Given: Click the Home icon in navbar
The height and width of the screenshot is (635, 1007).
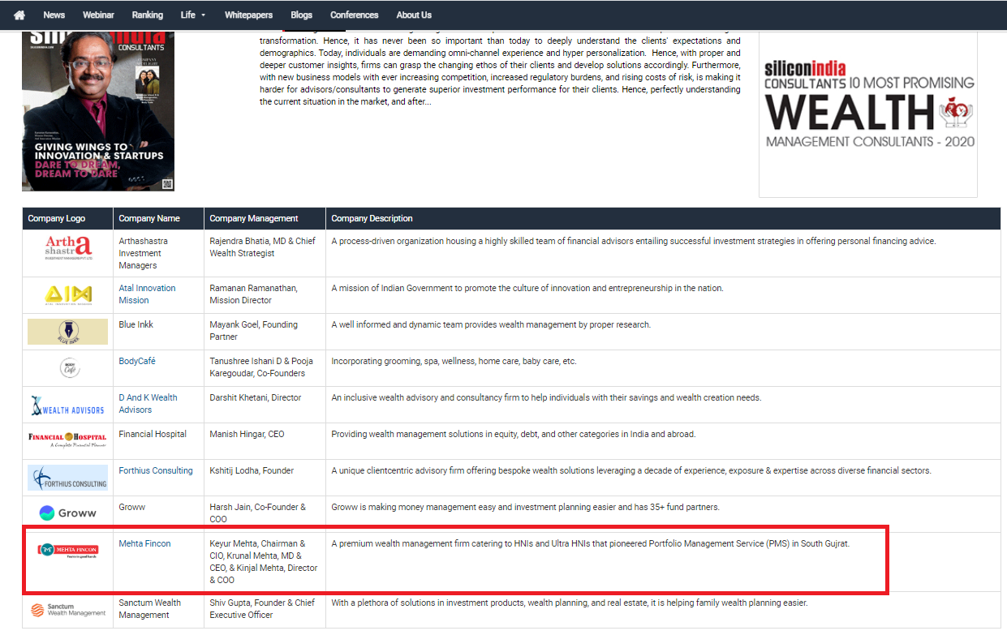Looking at the screenshot, I should [x=19, y=15].
